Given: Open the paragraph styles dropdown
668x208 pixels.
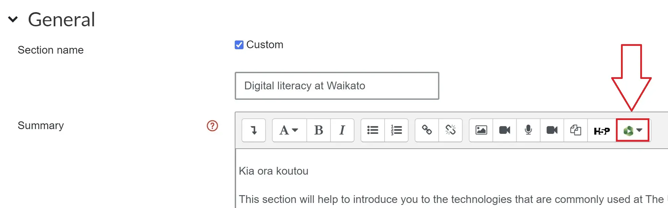Looking at the screenshot, I should pos(290,130).
